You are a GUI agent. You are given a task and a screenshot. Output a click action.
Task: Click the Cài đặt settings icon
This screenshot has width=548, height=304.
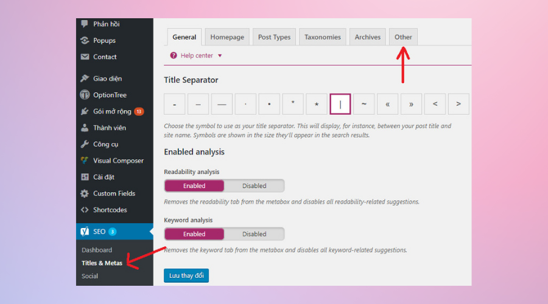pos(85,177)
